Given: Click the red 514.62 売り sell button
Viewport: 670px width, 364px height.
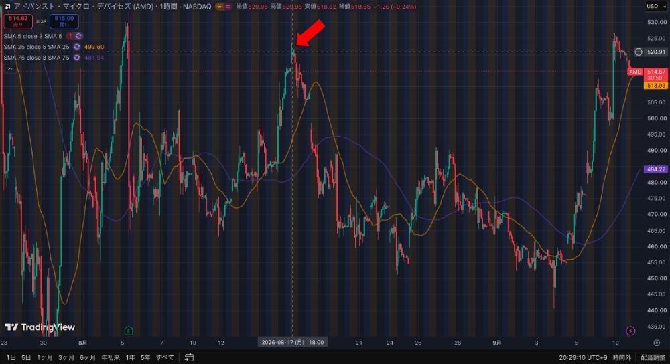Looking at the screenshot, I should (18, 21).
